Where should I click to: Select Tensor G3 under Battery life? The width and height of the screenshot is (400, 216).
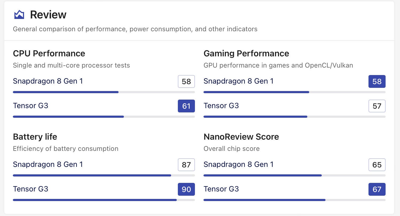click(x=30, y=189)
